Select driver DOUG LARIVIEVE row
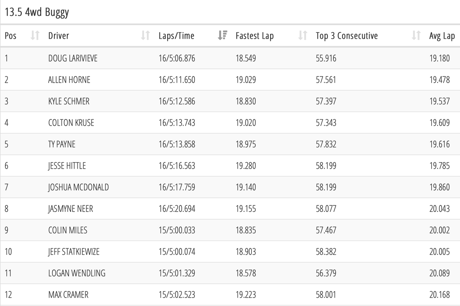 click(230, 58)
